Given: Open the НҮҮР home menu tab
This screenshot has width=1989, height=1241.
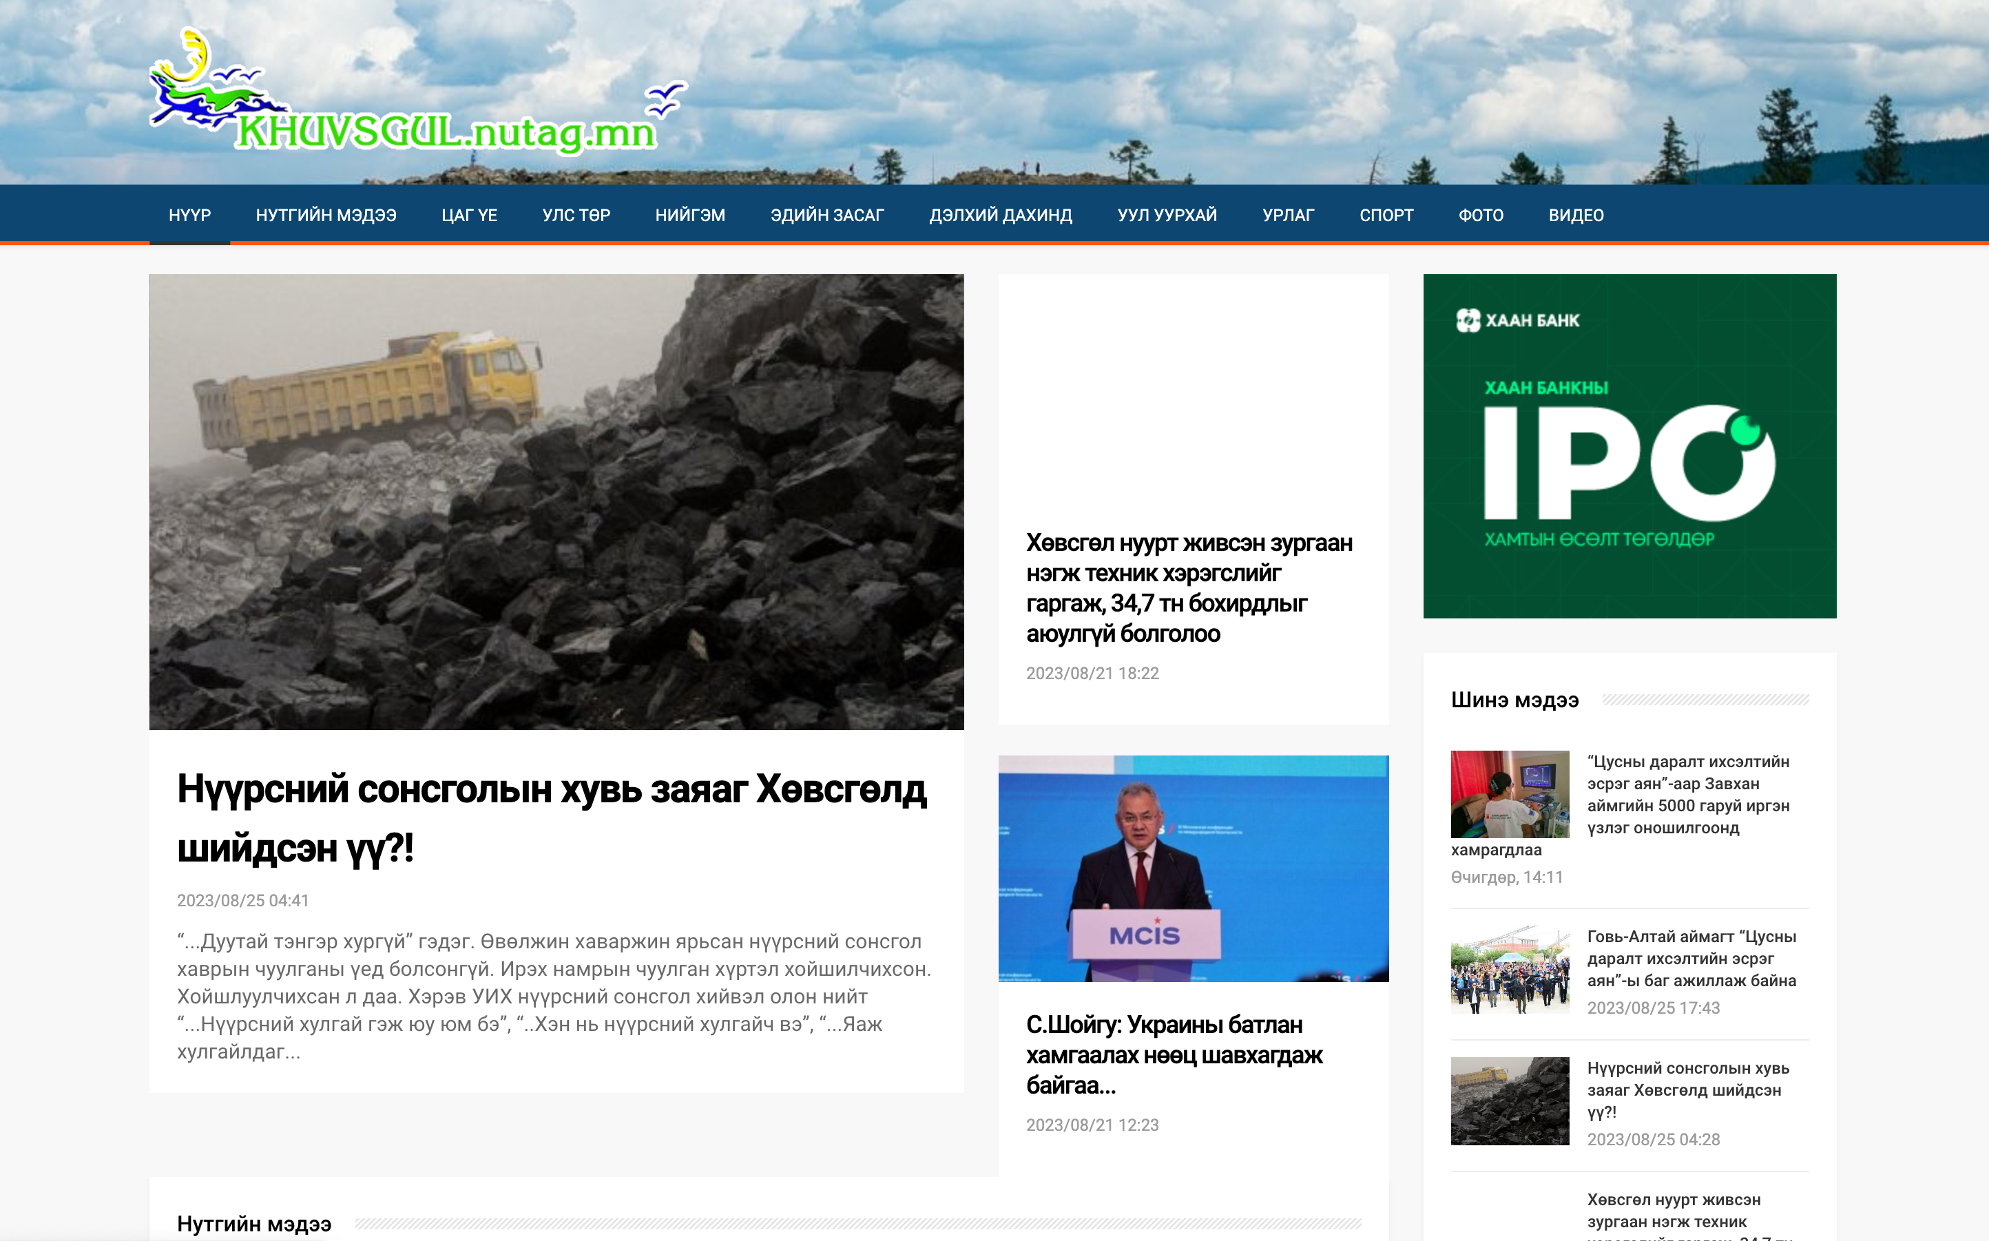Looking at the screenshot, I should tap(189, 215).
